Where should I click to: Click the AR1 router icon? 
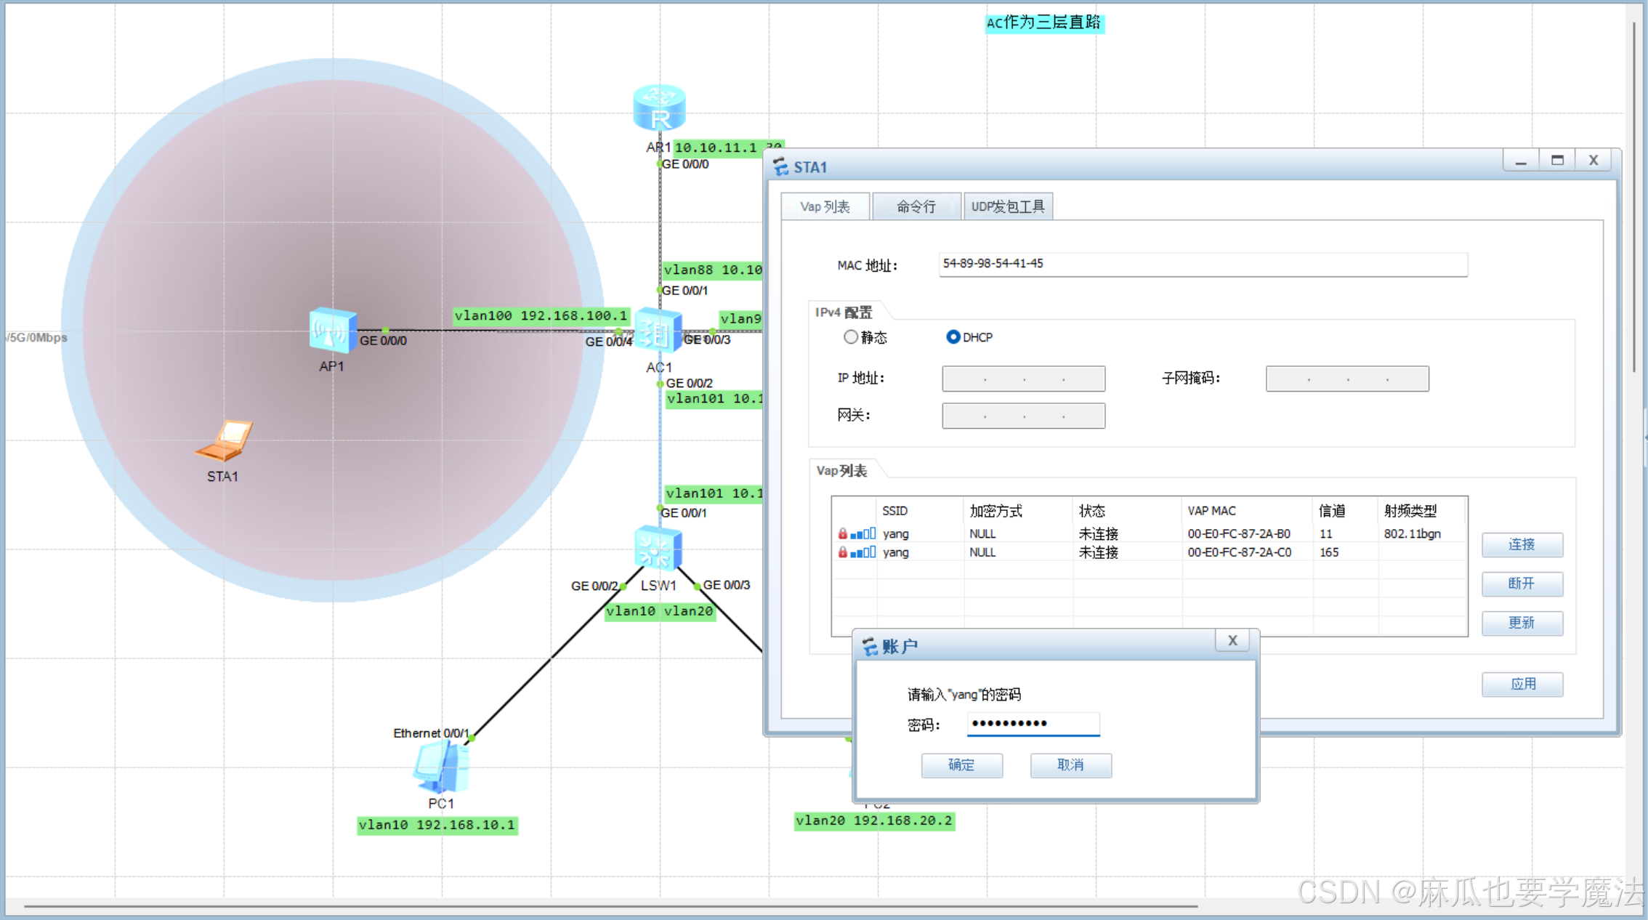[659, 108]
